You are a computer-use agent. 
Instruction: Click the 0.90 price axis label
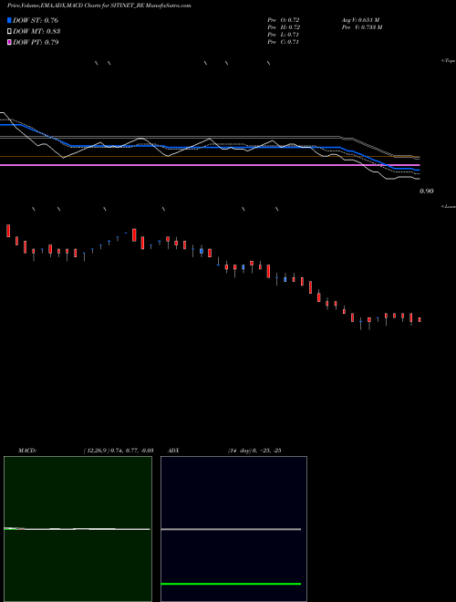[427, 191]
